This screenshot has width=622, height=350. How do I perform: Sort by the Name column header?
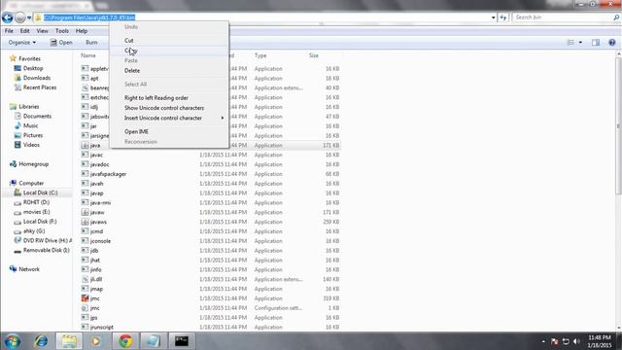88,56
